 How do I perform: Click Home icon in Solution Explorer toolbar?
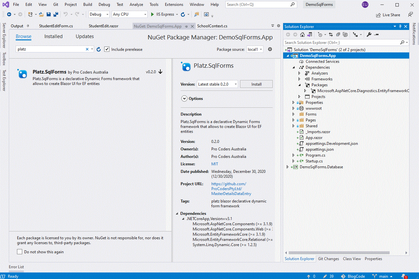[x=302, y=35]
